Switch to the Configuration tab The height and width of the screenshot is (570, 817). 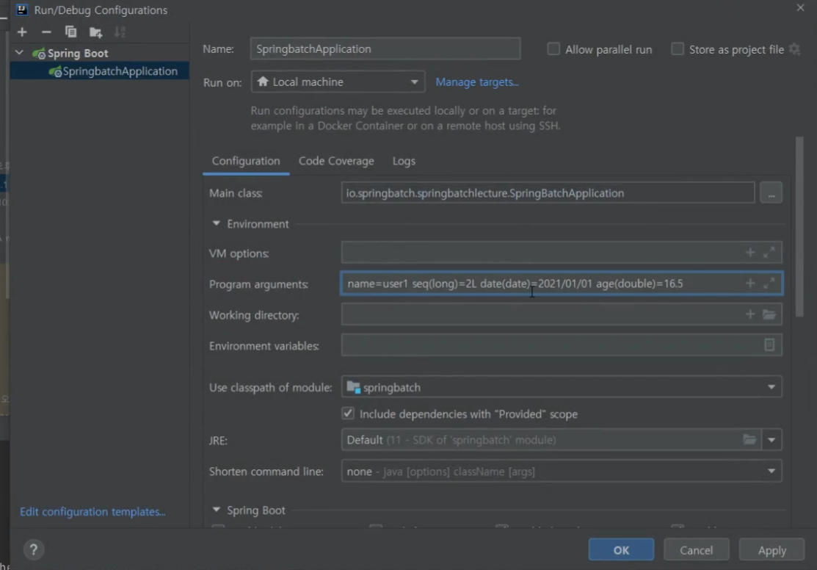click(x=246, y=161)
